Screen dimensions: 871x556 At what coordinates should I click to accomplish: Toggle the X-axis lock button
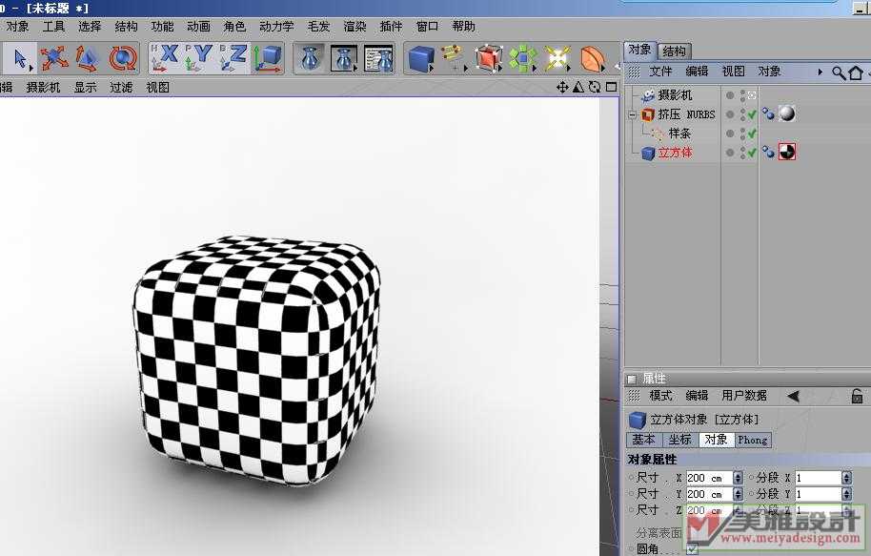165,59
